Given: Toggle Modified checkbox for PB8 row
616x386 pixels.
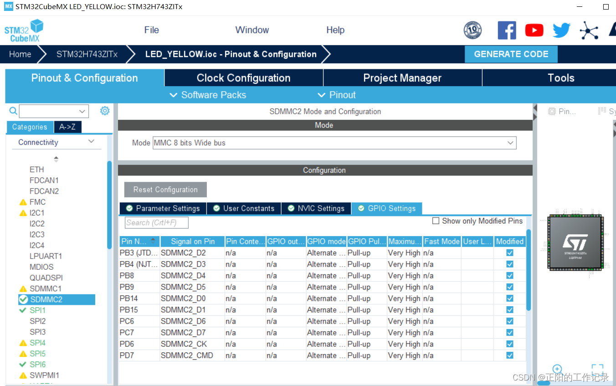Looking at the screenshot, I should point(510,276).
